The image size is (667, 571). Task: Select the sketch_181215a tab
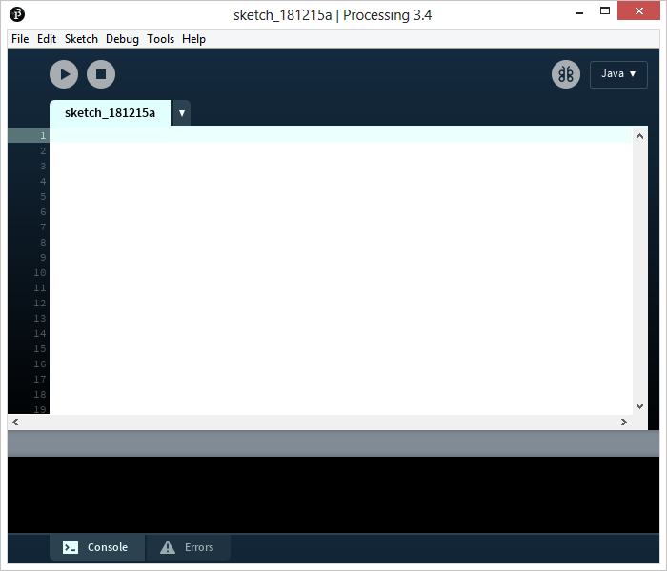(x=110, y=113)
